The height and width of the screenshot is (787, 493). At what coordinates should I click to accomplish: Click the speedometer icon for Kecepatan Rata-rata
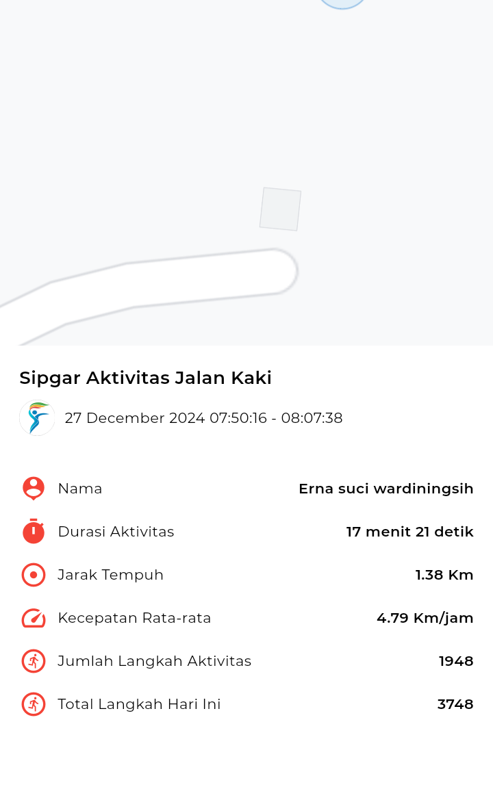(34, 618)
